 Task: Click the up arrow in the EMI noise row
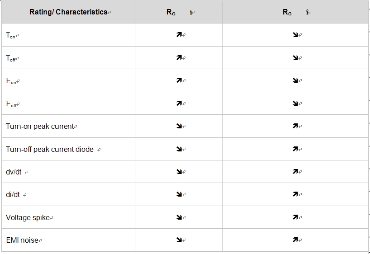pyautogui.click(x=295, y=240)
